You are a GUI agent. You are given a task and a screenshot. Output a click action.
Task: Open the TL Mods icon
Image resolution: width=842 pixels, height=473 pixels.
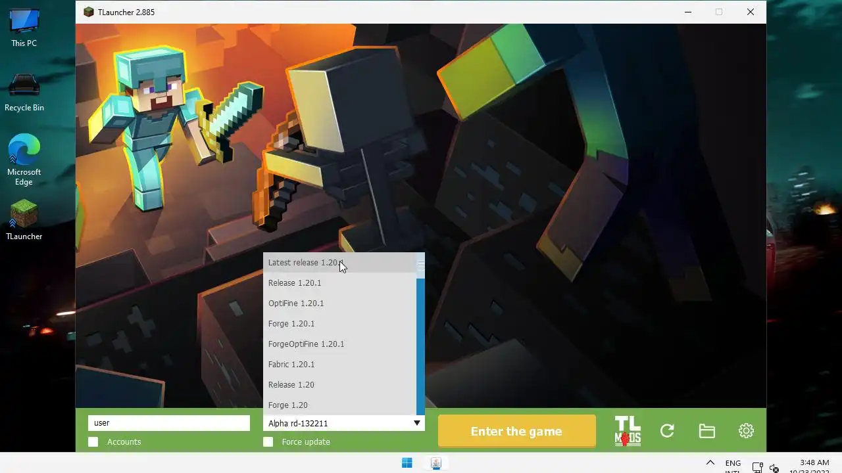628,431
